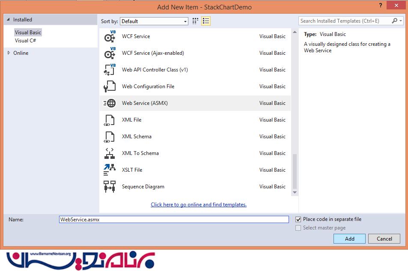Click the Web API Controller Class icon
Screen dimensions: 408x271
pyautogui.click(x=110, y=70)
